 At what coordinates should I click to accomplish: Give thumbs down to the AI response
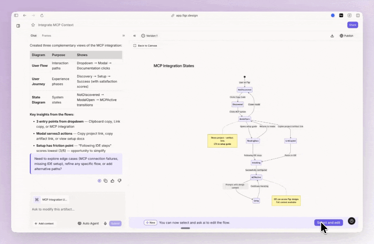tap(119, 181)
